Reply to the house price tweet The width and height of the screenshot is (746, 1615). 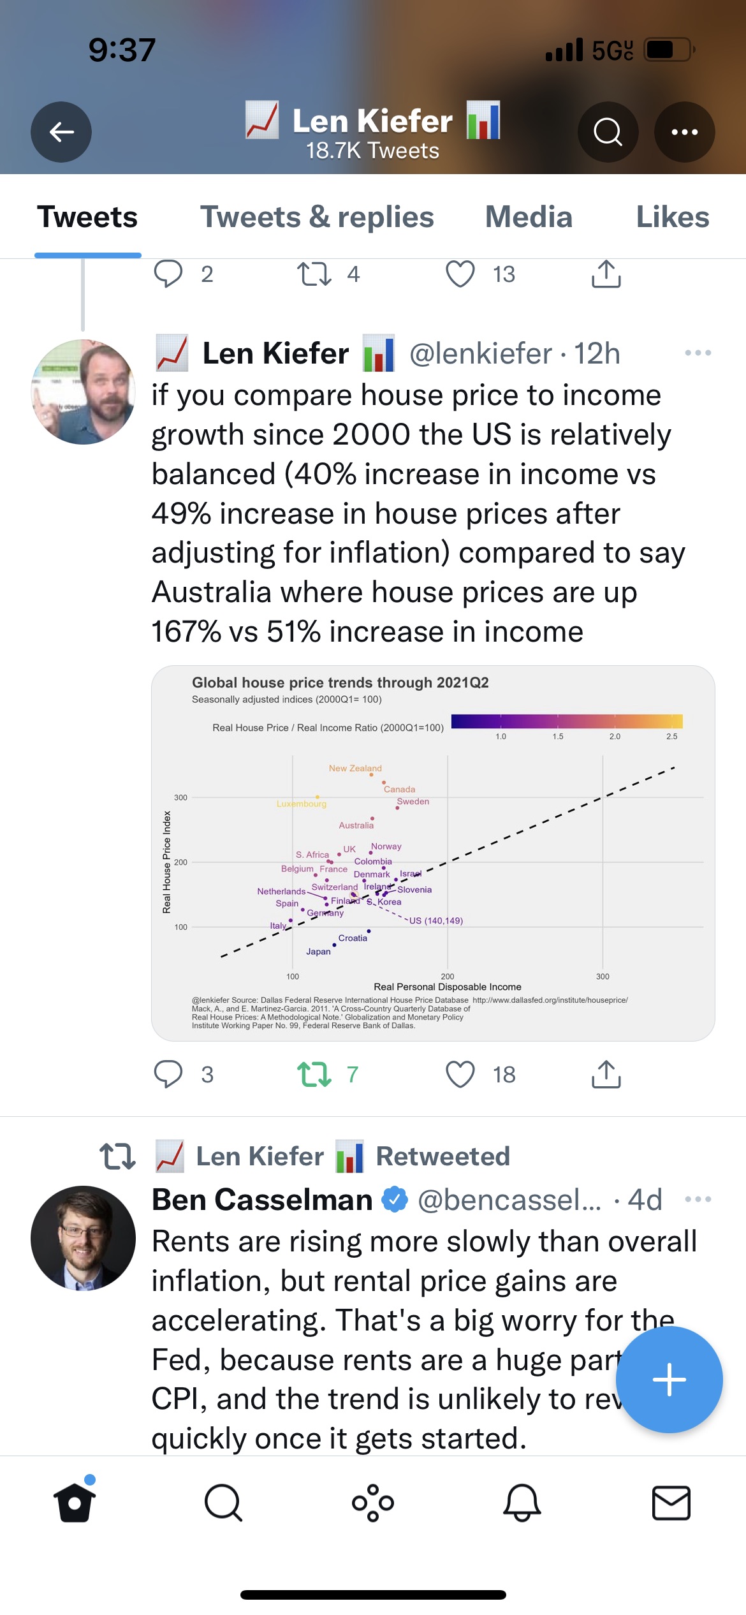click(x=168, y=1074)
